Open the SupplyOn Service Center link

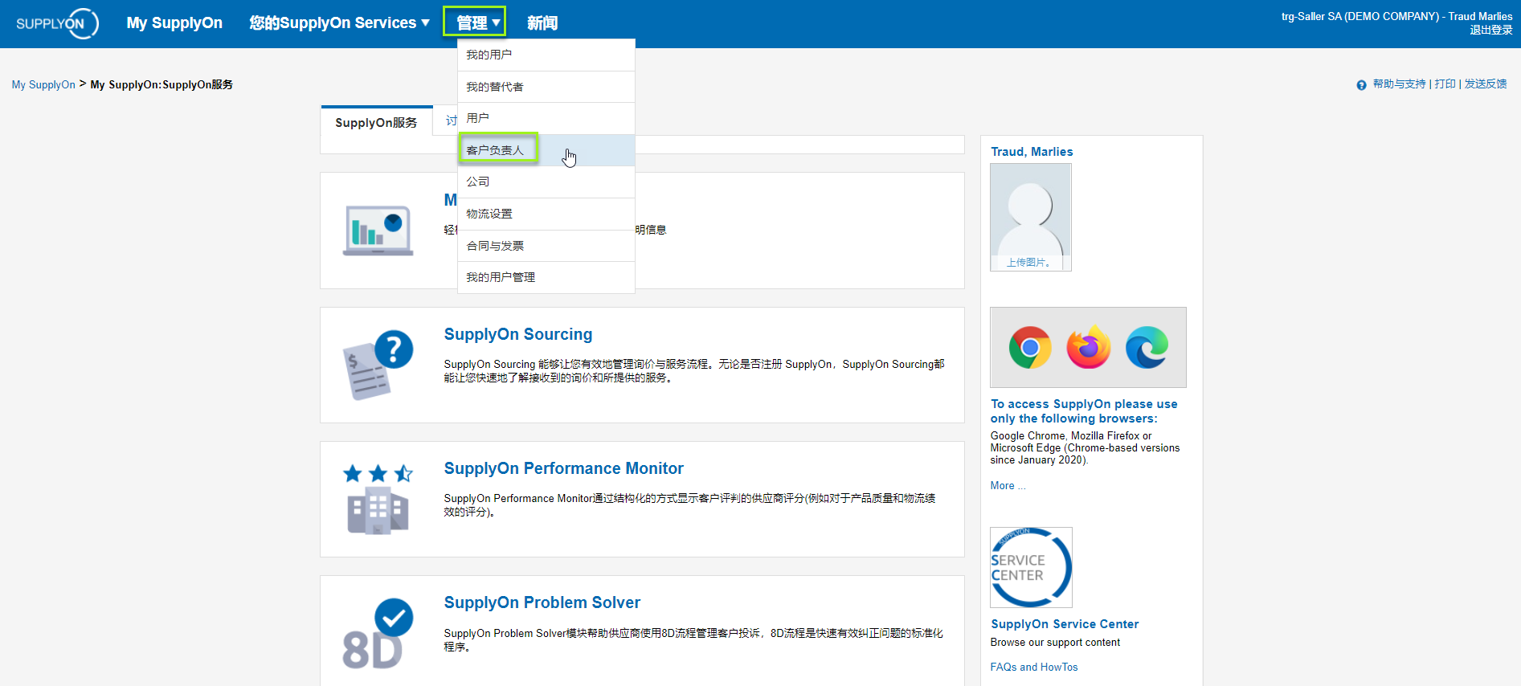pyautogui.click(x=1065, y=624)
